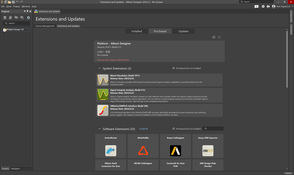Viewport: 294px width, 175px height.
Task: Open a file using the open folder toolbar icon
Action: (x=10, y=2)
